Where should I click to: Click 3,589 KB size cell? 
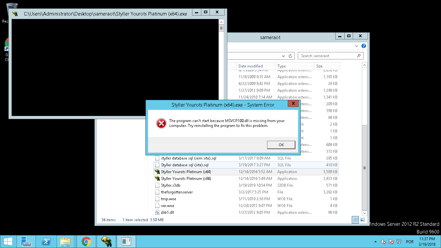330,172
